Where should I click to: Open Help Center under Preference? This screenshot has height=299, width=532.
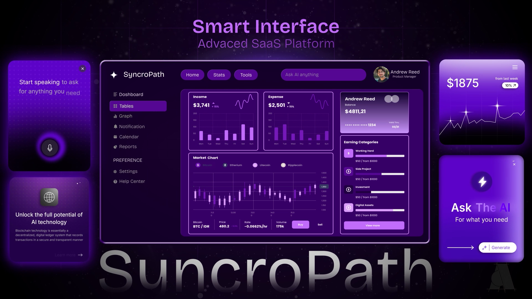[129, 181]
